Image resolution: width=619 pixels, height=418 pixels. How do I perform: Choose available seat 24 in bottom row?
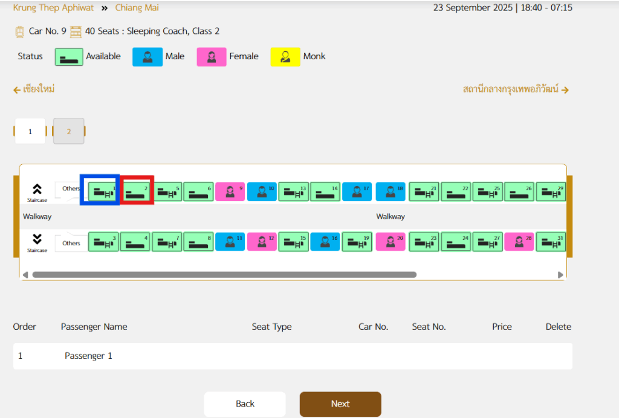tap(456, 242)
